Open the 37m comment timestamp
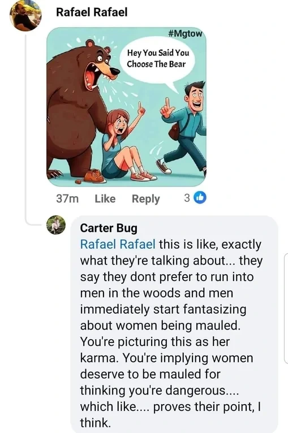This screenshot has width=288, height=433. point(67,198)
